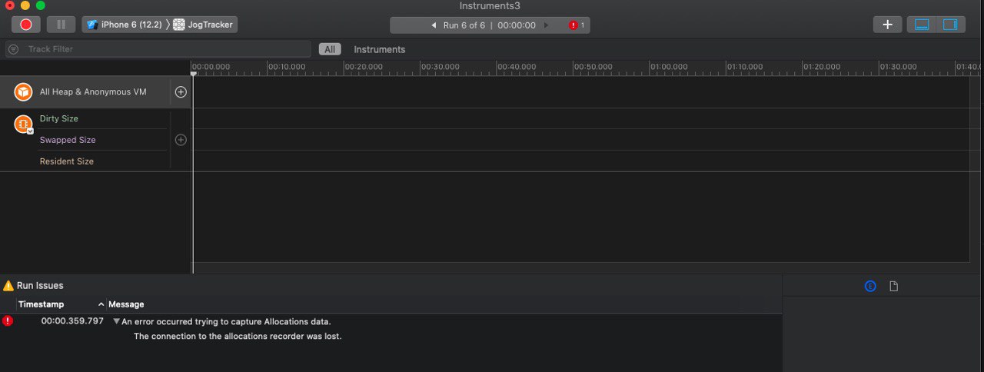The image size is (984, 372).
Task: Click the Message column header
Action: pos(126,304)
